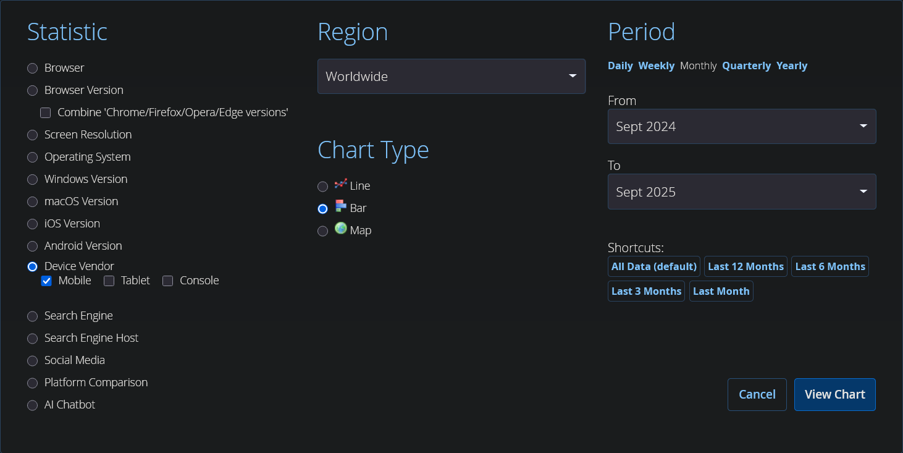Switch period to Daily

pyautogui.click(x=620, y=66)
